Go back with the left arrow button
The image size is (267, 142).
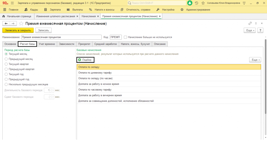point(6,23)
